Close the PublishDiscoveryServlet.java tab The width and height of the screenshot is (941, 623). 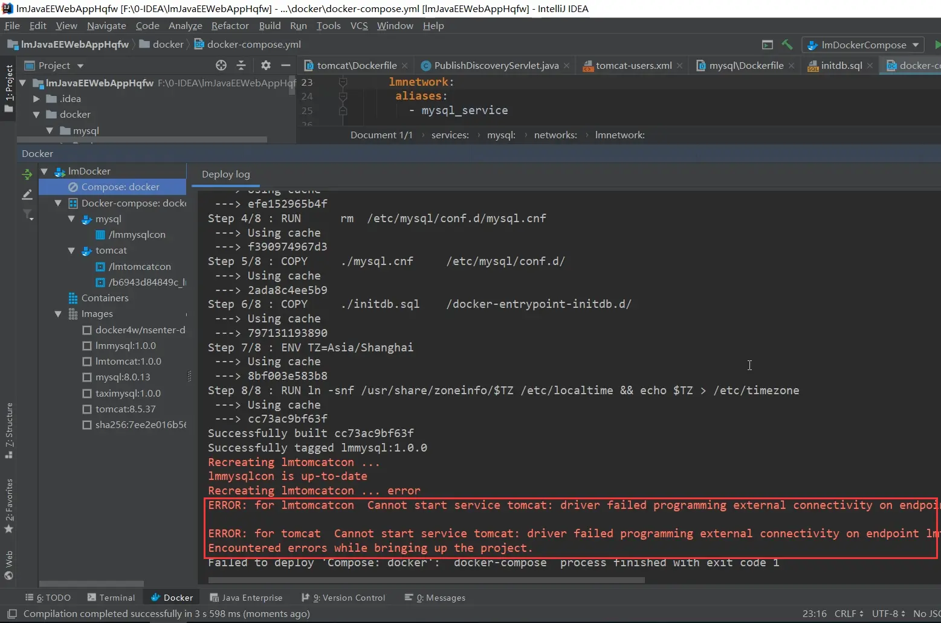point(566,66)
